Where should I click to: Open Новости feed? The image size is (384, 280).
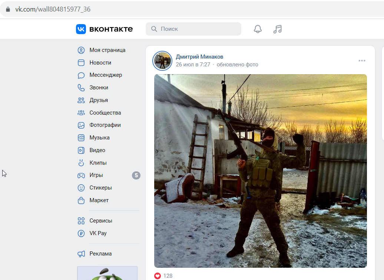pos(100,63)
